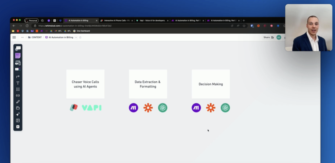Select Data Extraction & Formatting card
The width and height of the screenshot is (335, 163).
tap(148, 84)
